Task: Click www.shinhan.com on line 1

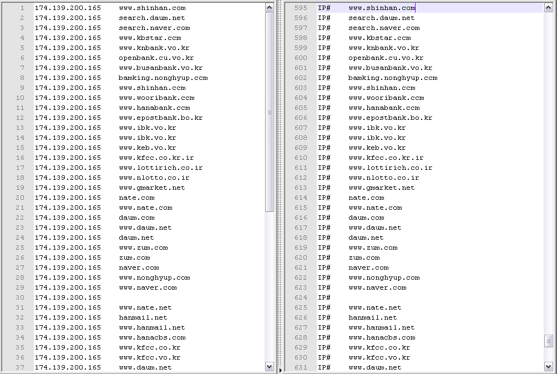Action: 152,8
